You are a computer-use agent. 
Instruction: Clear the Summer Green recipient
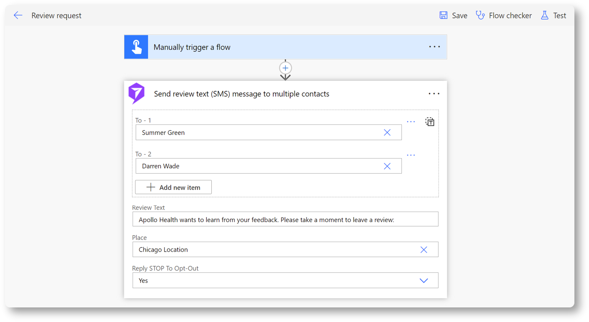click(387, 132)
